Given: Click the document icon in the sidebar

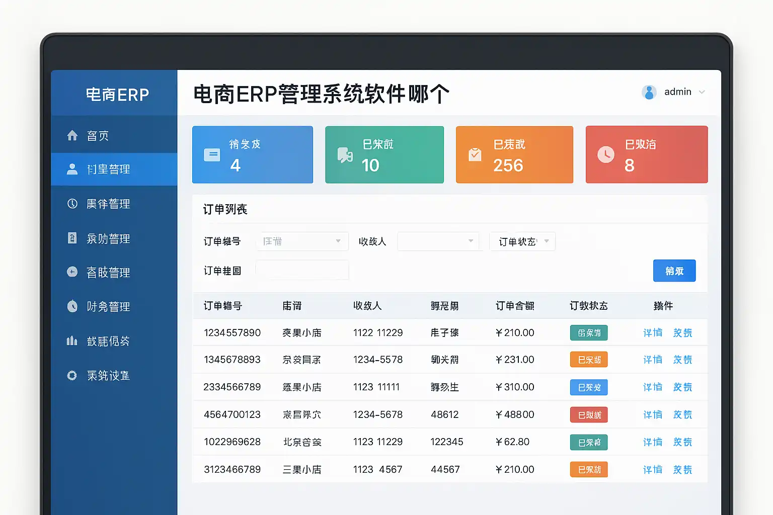Looking at the screenshot, I should click(72, 238).
